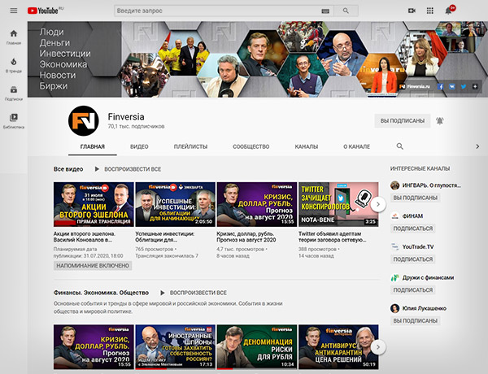This screenshot has height=374, width=488.
Task: Switch to the ПЛЕЙЛИСТЫ tab
Action: (190, 146)
